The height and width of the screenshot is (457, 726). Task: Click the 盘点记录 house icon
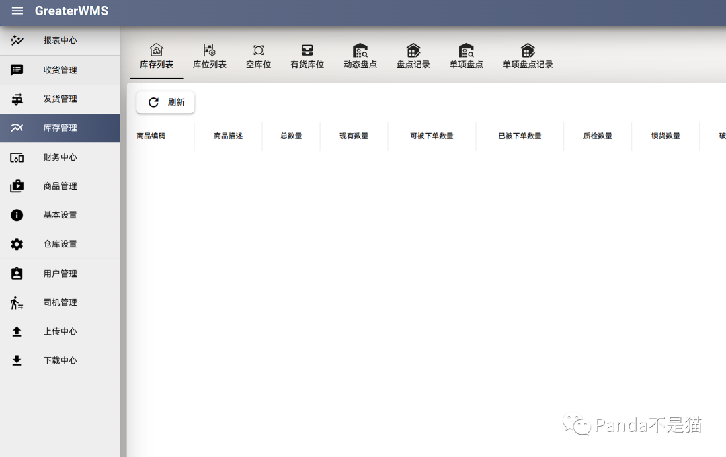point(413,50)
